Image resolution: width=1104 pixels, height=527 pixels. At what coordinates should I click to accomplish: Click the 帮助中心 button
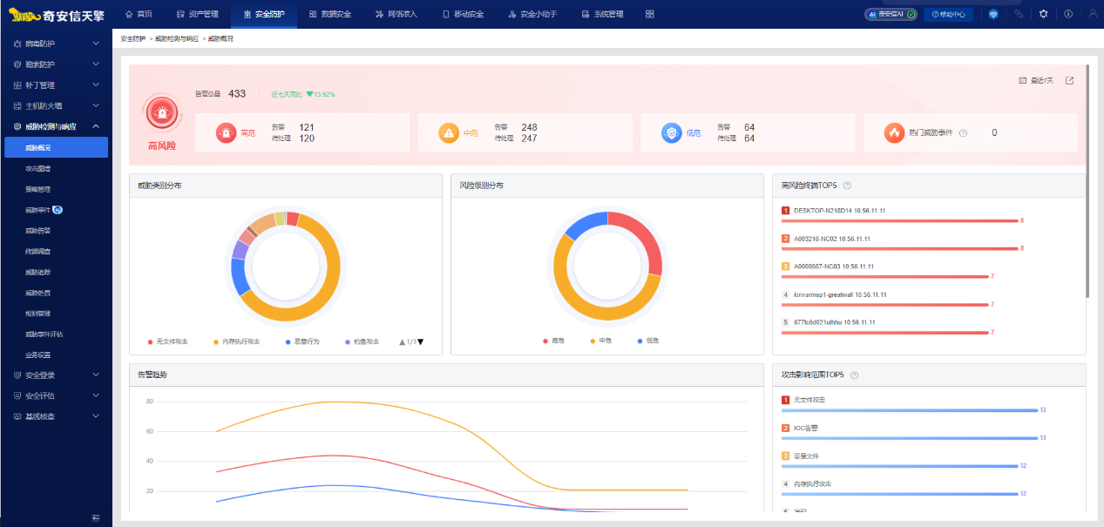(x=948, y=14)
